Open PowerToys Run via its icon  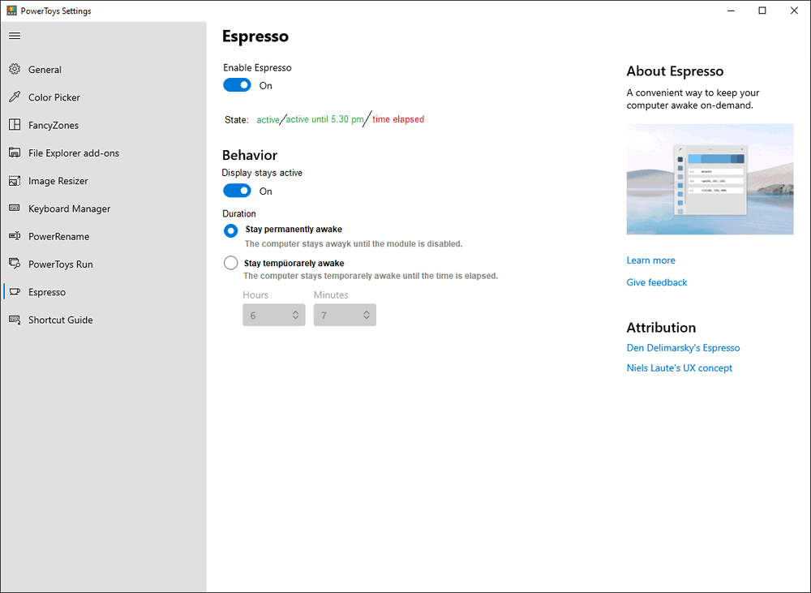pyautogui.click(x=15, y=264)
